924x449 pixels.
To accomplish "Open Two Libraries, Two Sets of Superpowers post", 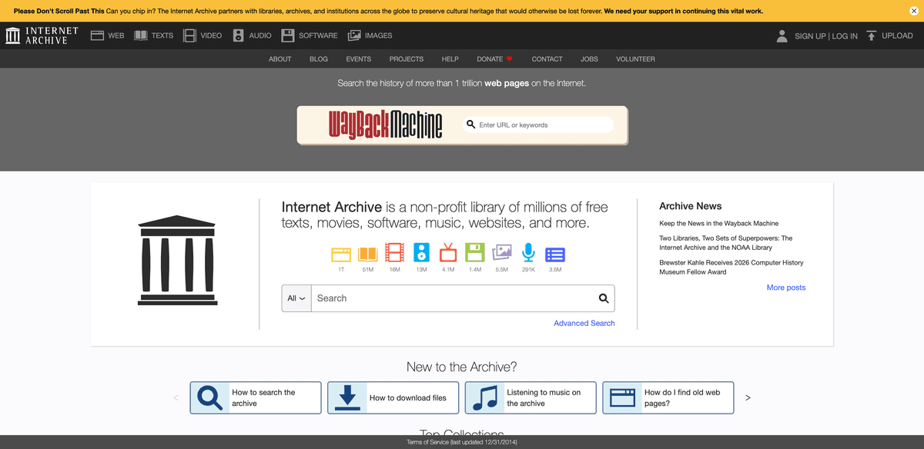I will coord(726,243).
